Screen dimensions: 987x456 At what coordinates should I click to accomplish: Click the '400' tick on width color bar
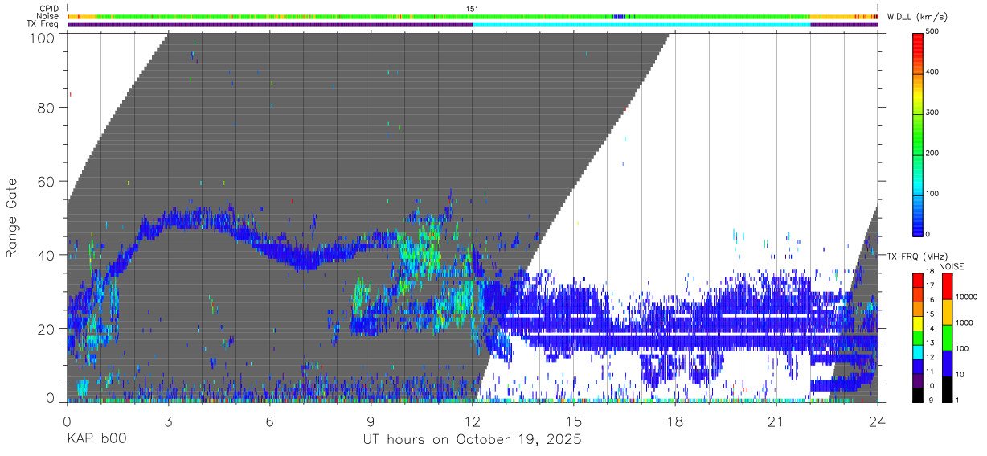[934, 72]
